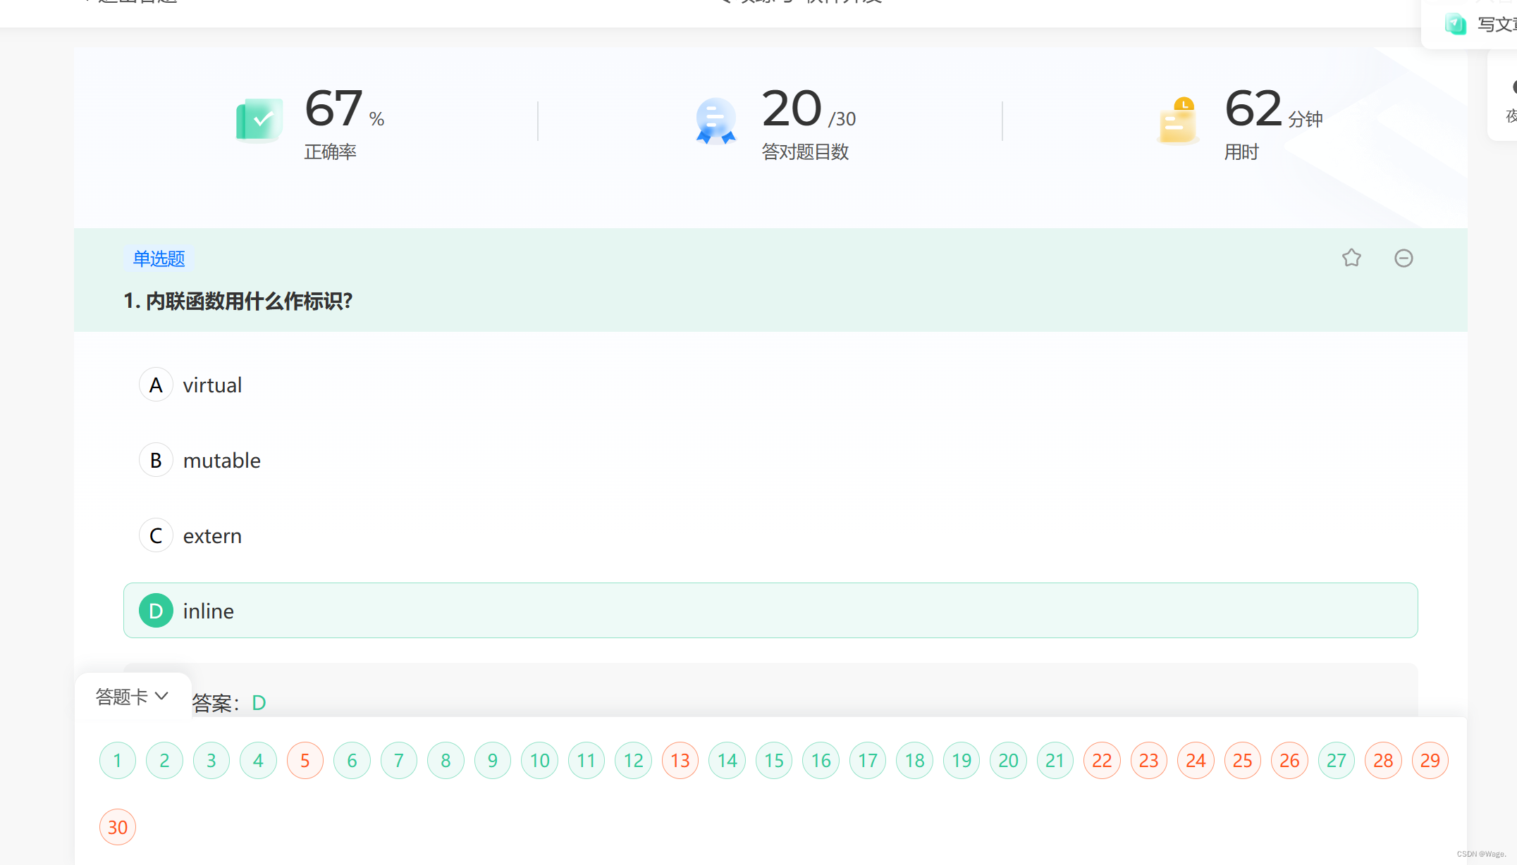The image size is (1517, 865).
Task: Click the green checkmark accuracy icon
Action: (259, 120)
